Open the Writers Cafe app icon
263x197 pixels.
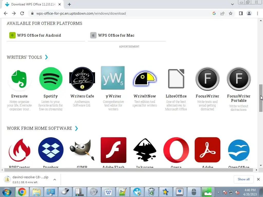click(x=82, y=79)
